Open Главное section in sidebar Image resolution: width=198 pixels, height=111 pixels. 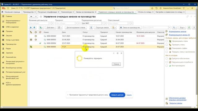tap(9, 16)
